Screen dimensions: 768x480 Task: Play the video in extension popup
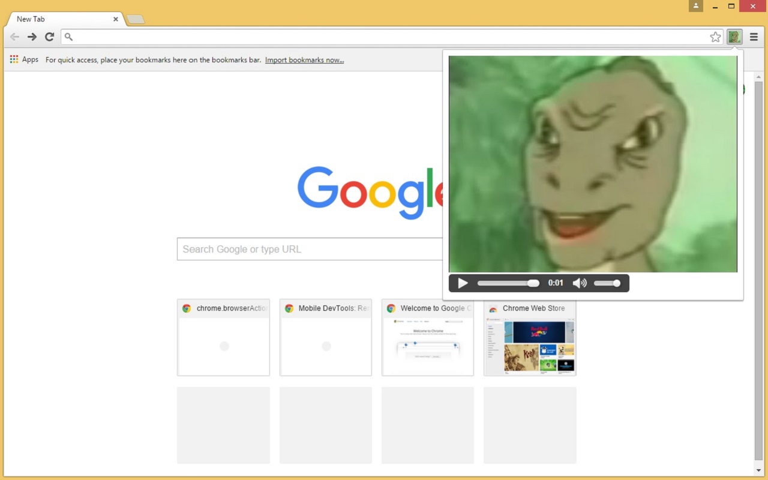[x=463, y=283]
